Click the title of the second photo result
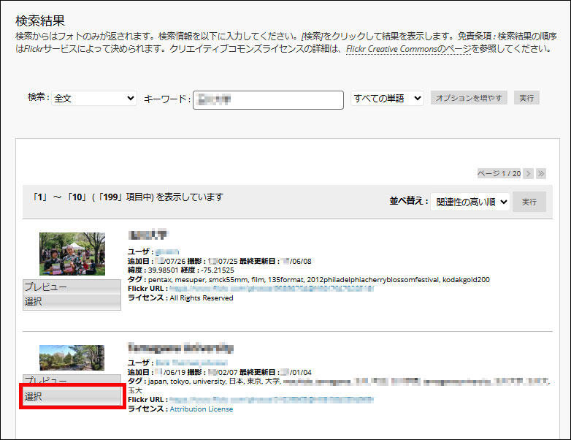 [x=180, y=347]
